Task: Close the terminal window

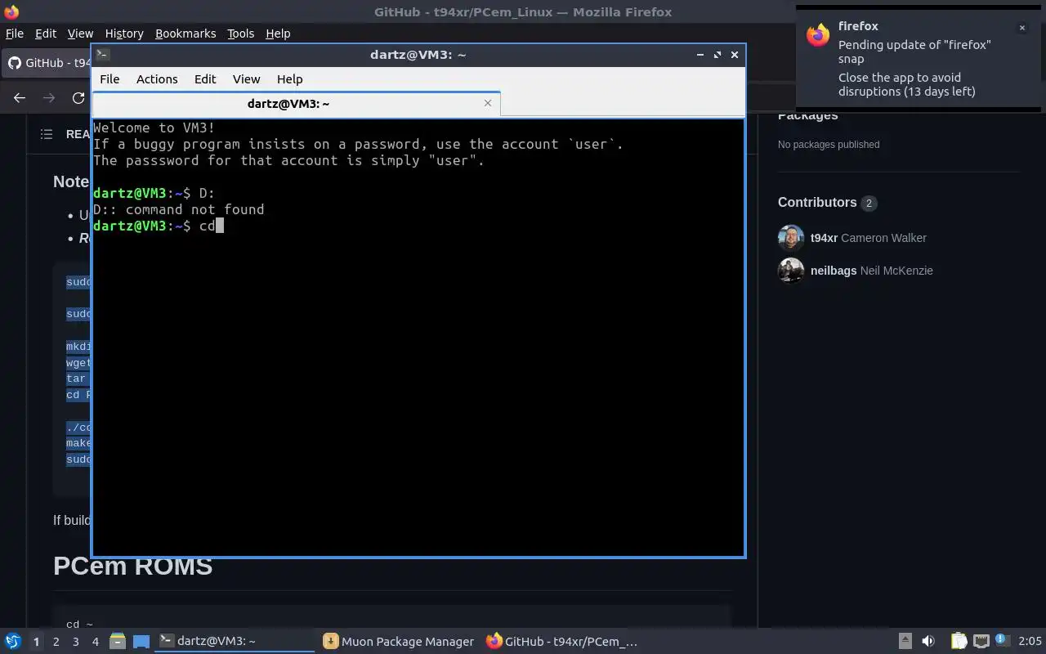Action: pyautogui.click(x=735, y=55)
